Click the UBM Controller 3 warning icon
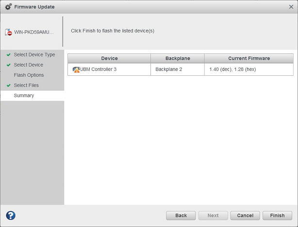Screen dimensions: 298x227 [76, 70]
